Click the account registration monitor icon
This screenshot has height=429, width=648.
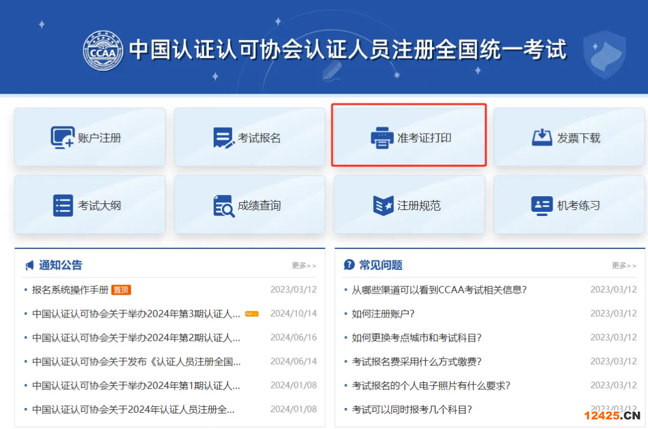(62, 137)
